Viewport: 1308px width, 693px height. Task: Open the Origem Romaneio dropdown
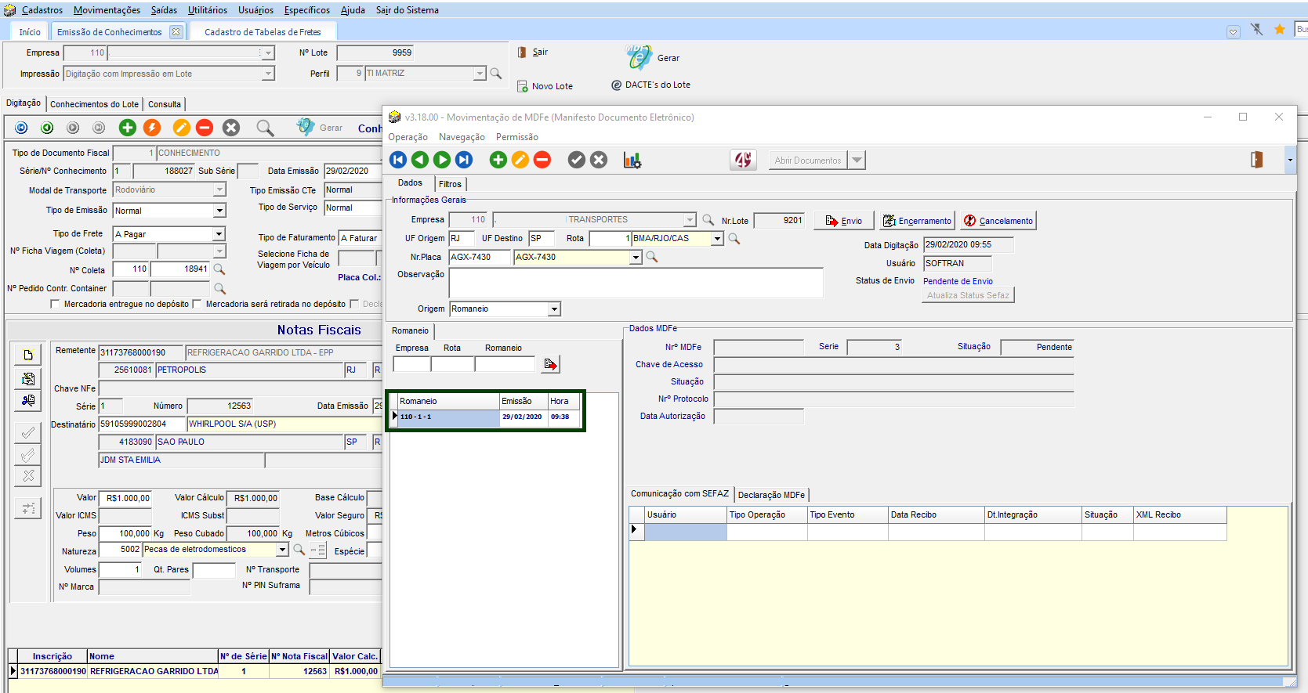click(x=554, y=309)
